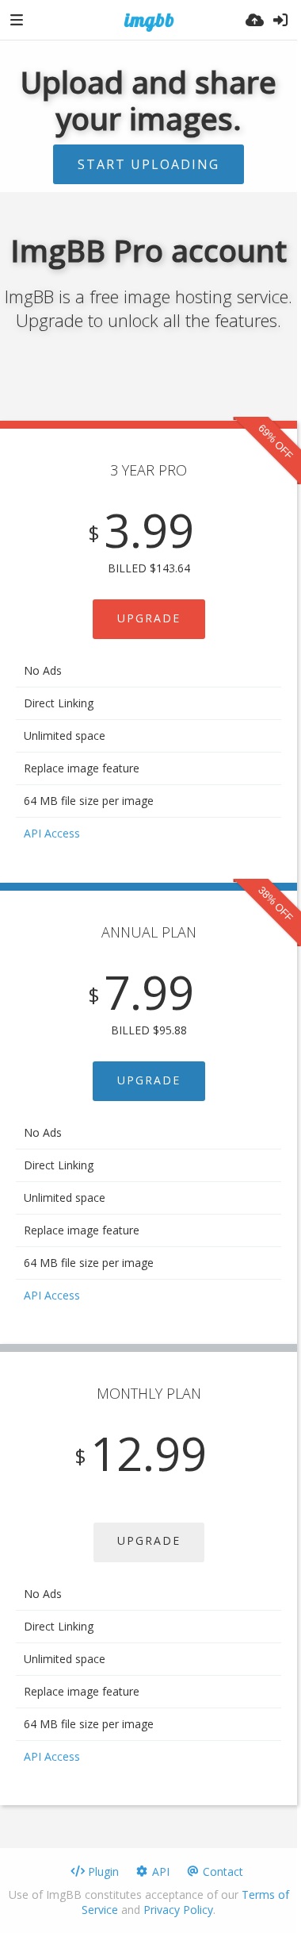Click the cloud upload icon
This screenshot has height=1933, width=301.
click(x=254, y=20)
